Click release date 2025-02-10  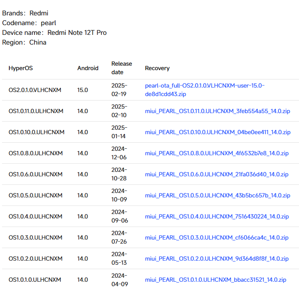(x=119, y=111)
